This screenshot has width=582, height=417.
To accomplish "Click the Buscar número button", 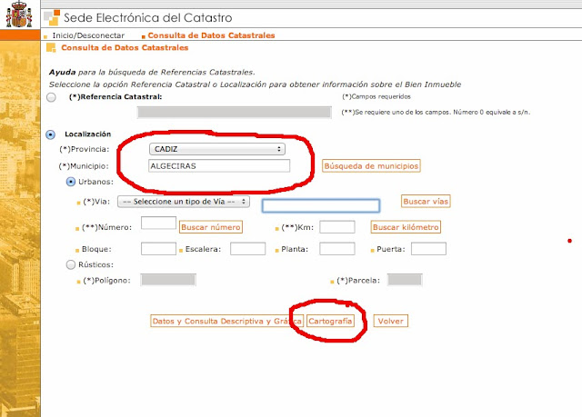I will click(211, 227).
